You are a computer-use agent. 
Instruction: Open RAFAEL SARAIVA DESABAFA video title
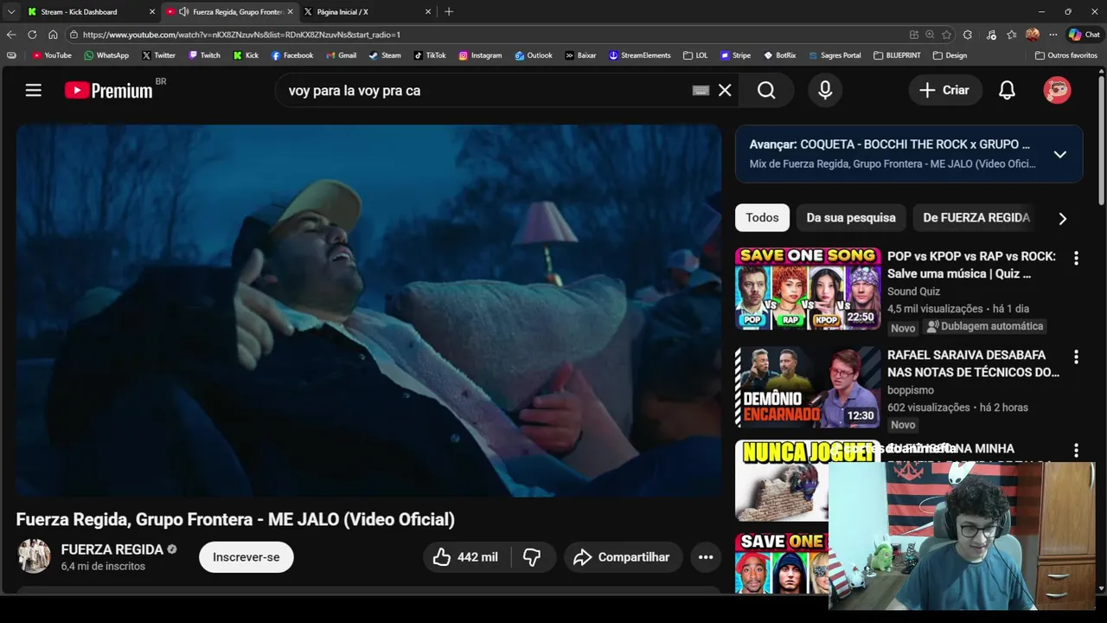pos(973,363)
